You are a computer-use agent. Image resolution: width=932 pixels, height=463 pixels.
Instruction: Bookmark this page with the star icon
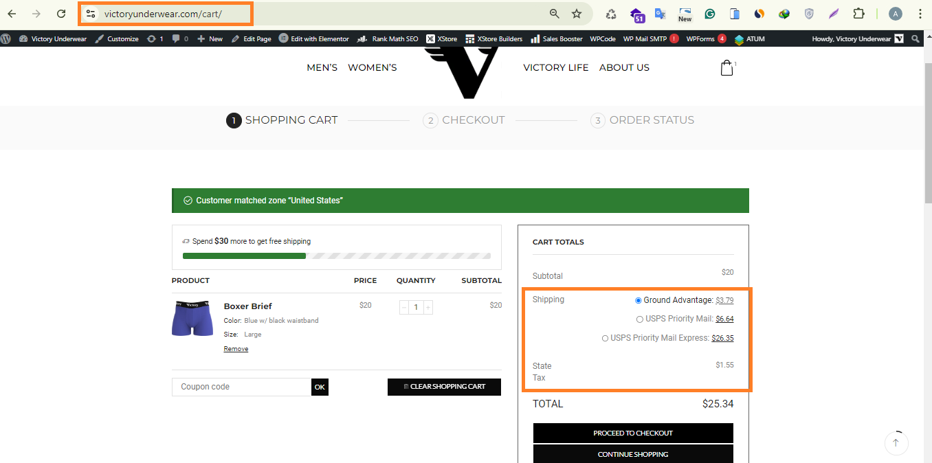pos(577,14)
